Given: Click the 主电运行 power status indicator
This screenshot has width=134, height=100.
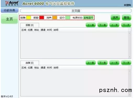Looking at the screenshot, I should click(88, 18).
